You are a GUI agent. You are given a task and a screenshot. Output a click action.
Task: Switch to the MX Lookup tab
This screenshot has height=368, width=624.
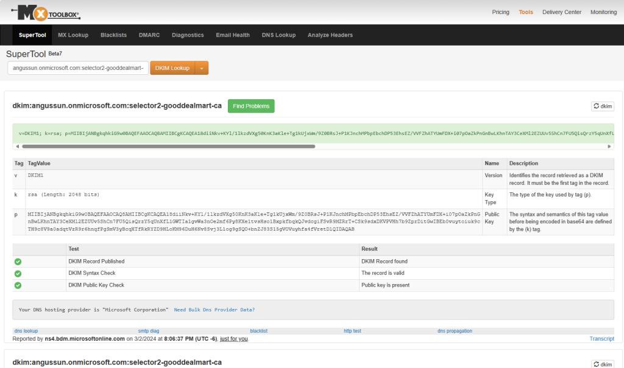73,35
